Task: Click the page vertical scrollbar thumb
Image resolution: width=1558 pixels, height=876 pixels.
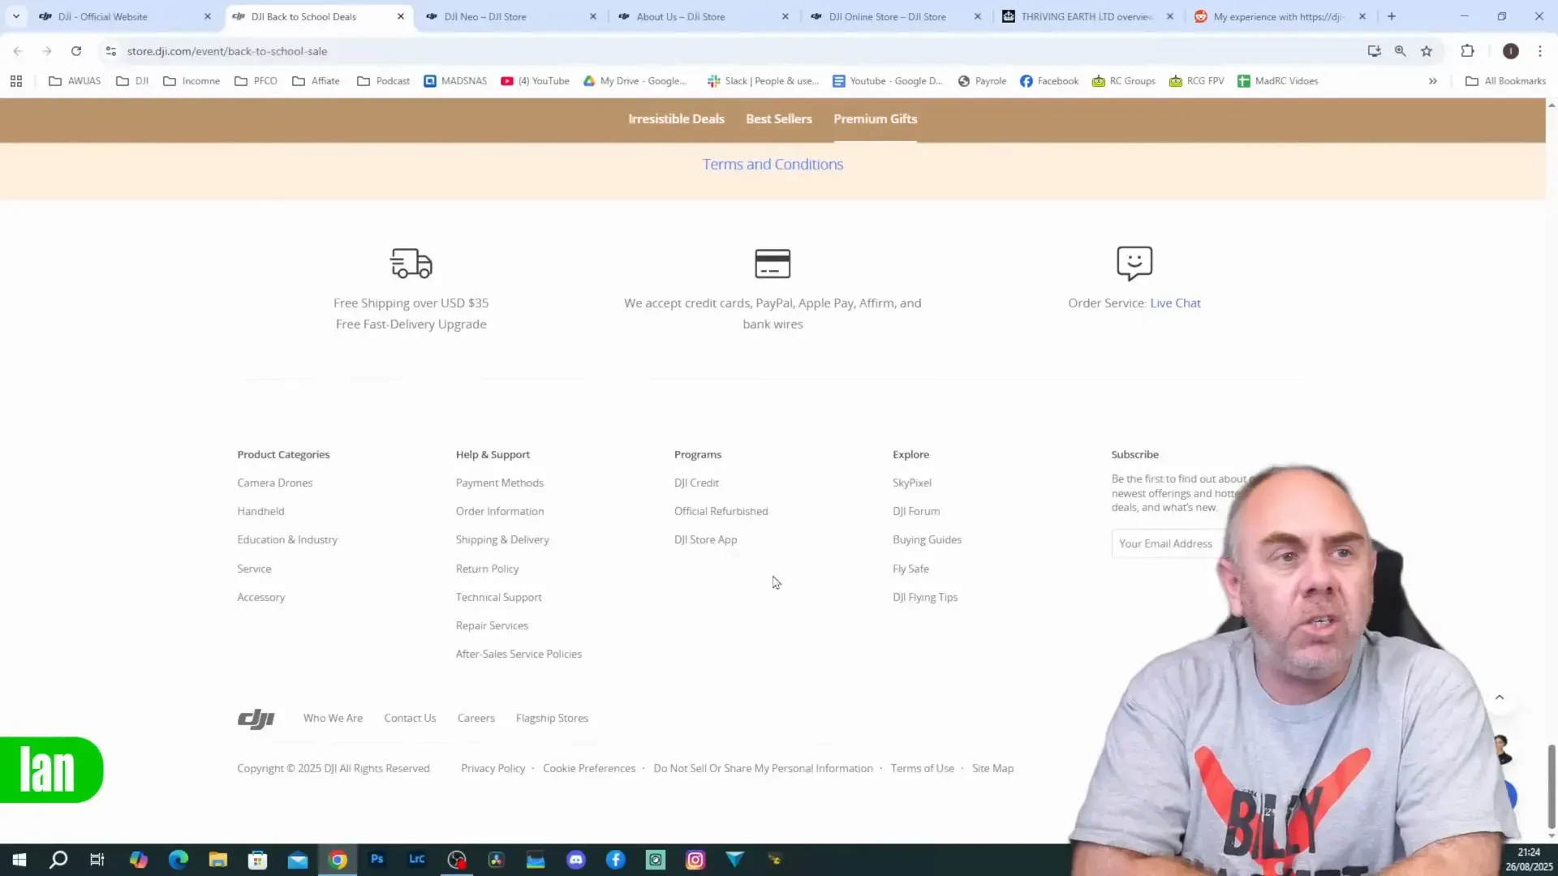Action: tap(1552, 785)
